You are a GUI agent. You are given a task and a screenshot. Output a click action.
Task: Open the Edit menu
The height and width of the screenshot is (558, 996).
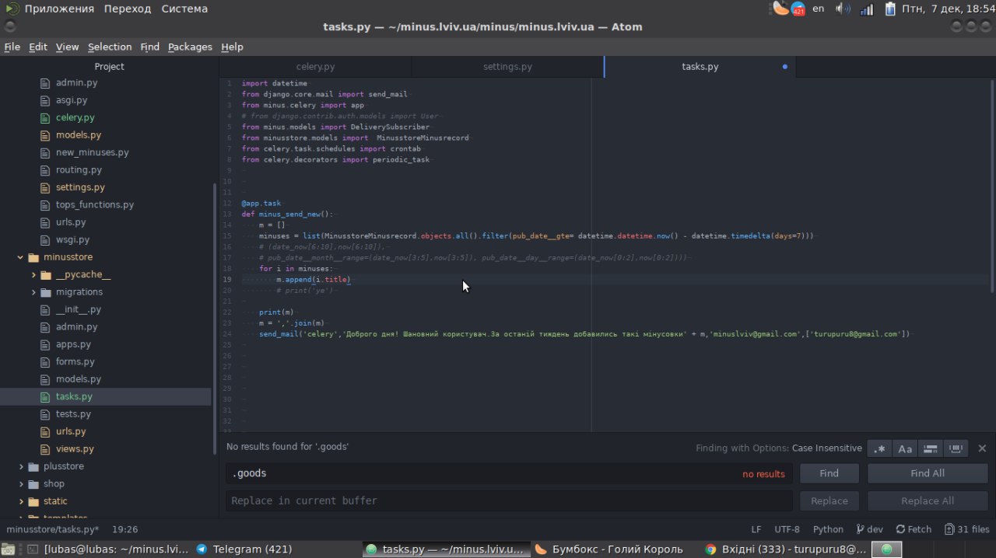(x=38, y=47)
